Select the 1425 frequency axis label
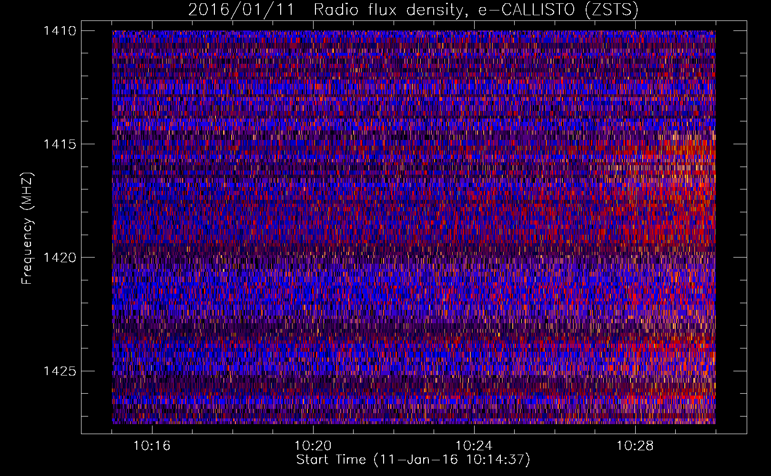Viewport: 771px width, 476px height. coord(60,371)
